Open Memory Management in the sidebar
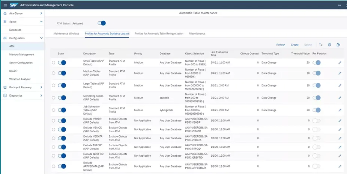Screen dimensions: 347x174 click(22, 54)
